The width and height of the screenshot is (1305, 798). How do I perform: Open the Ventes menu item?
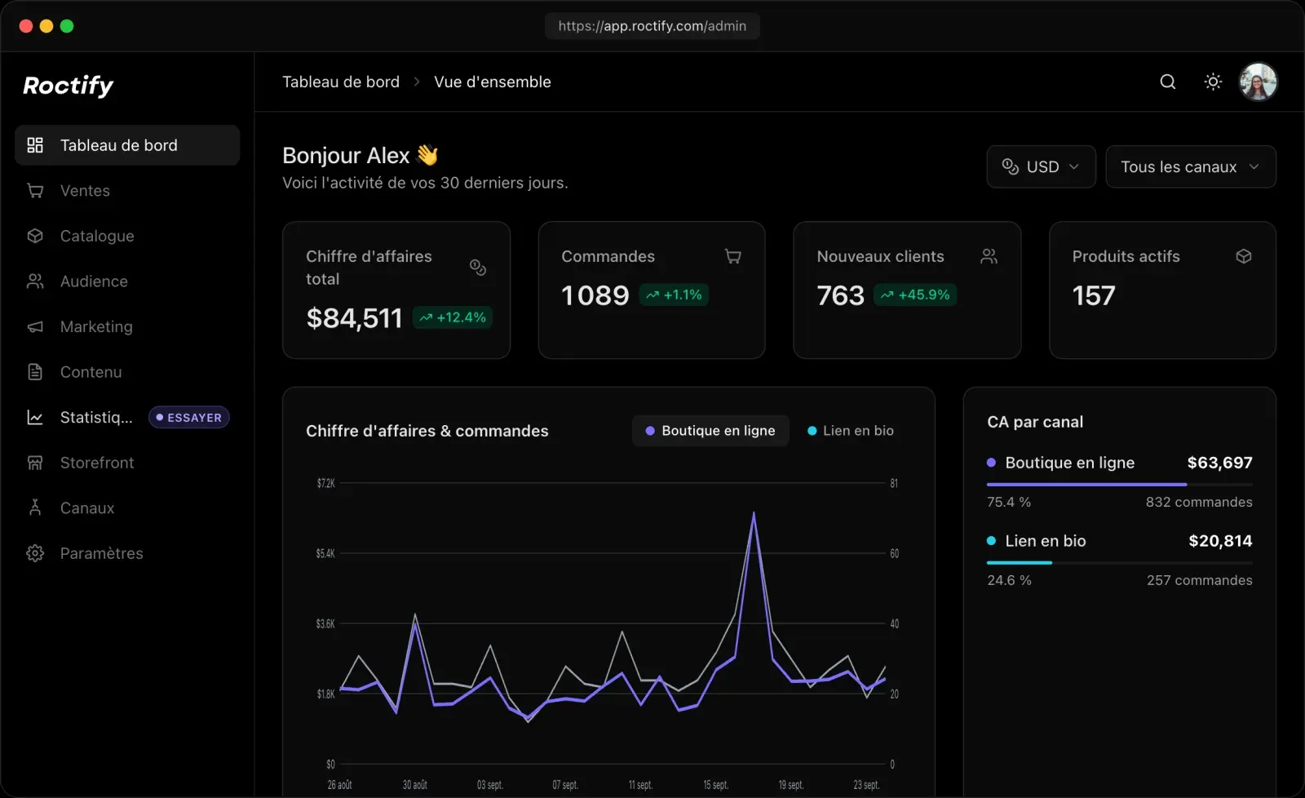point(127,190)
